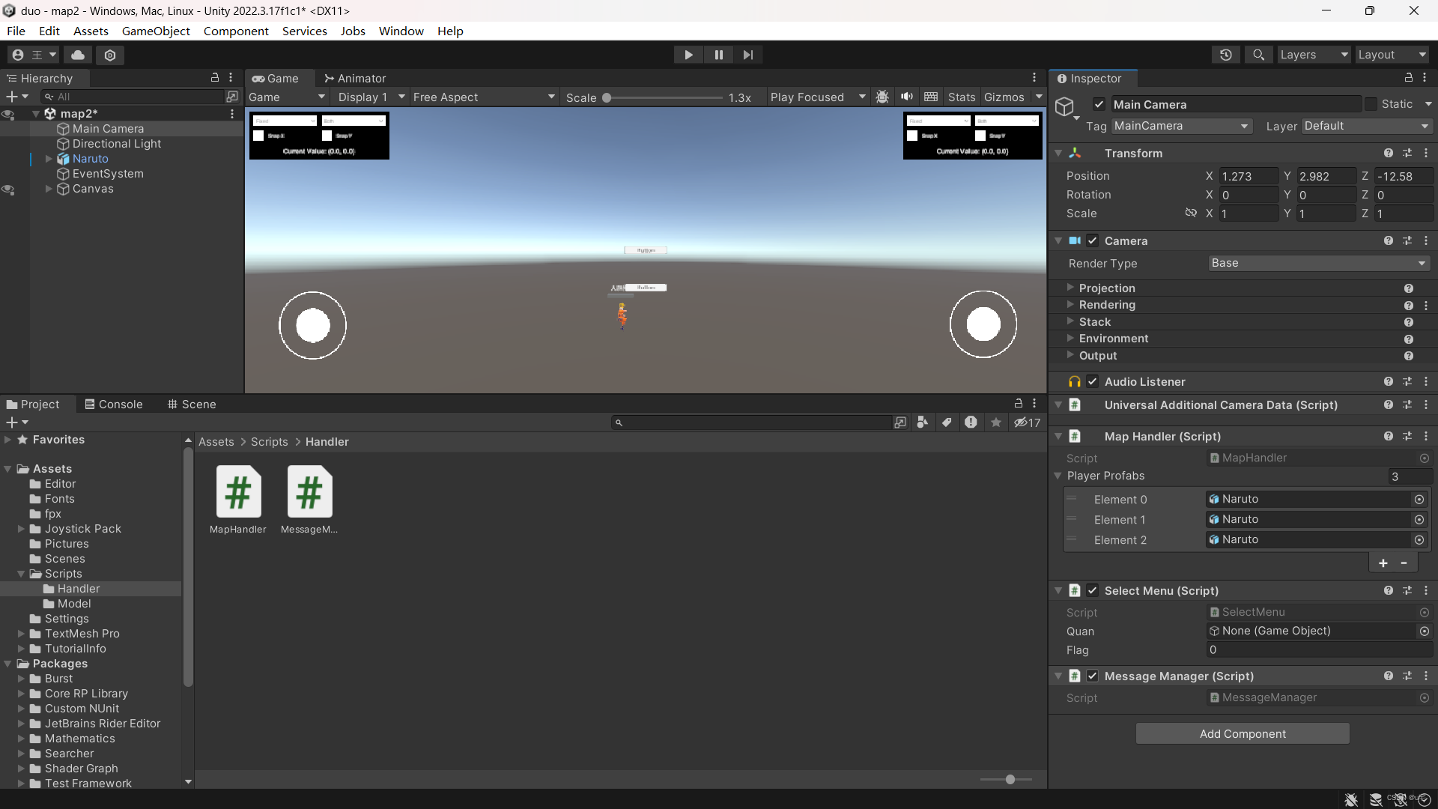Image resolution: width=1438 pixels, height=809 pixels.
Task: Toggle the Gizmos button in Game view
Action: pyautogui.click(x=1004, y=97)
